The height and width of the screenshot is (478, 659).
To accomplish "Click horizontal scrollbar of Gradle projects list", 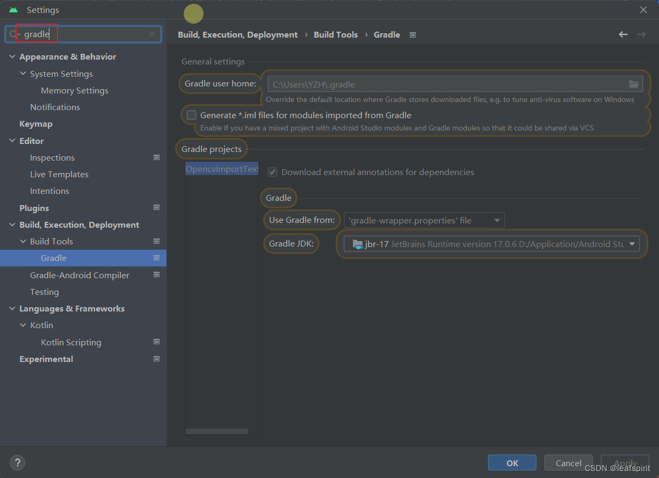I will [x=216, y=431].
